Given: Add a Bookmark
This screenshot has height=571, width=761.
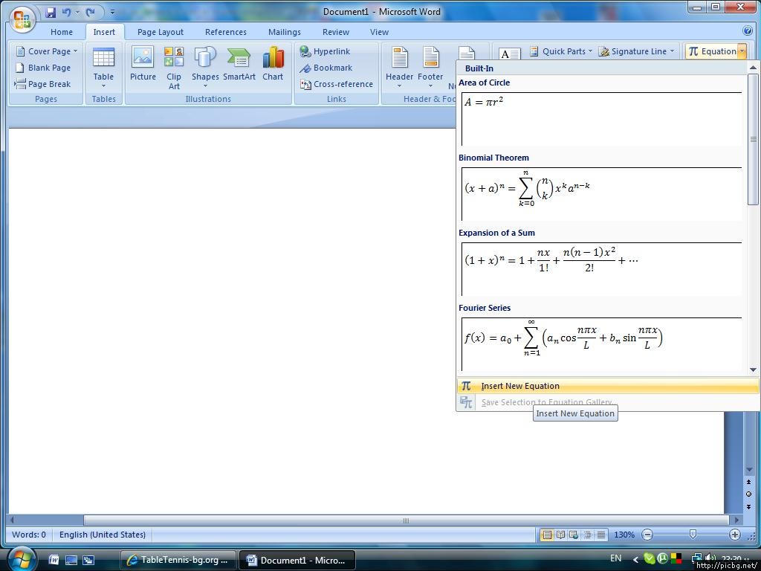Looking at the screenshot, I should coord(326,68).
